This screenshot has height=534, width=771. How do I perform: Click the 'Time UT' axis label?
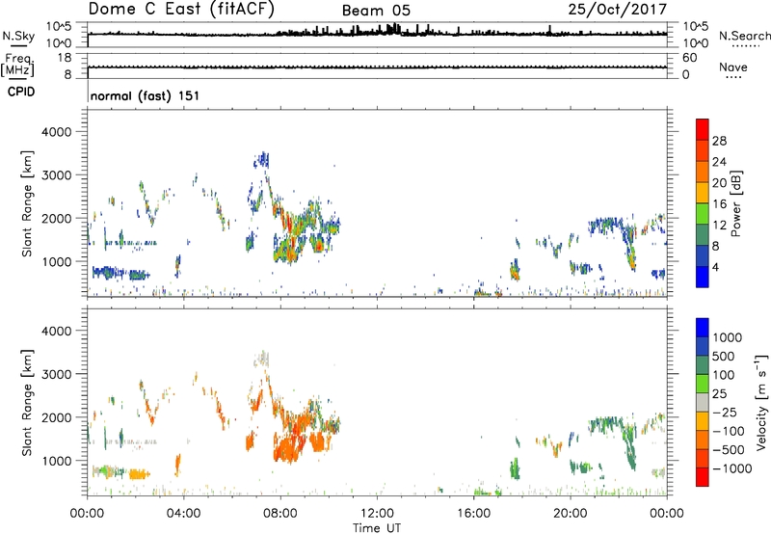coord(377,528)
